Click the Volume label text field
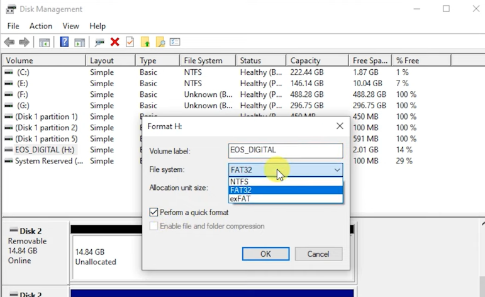This screenshot has width=485, height=297. pos(286,150)
